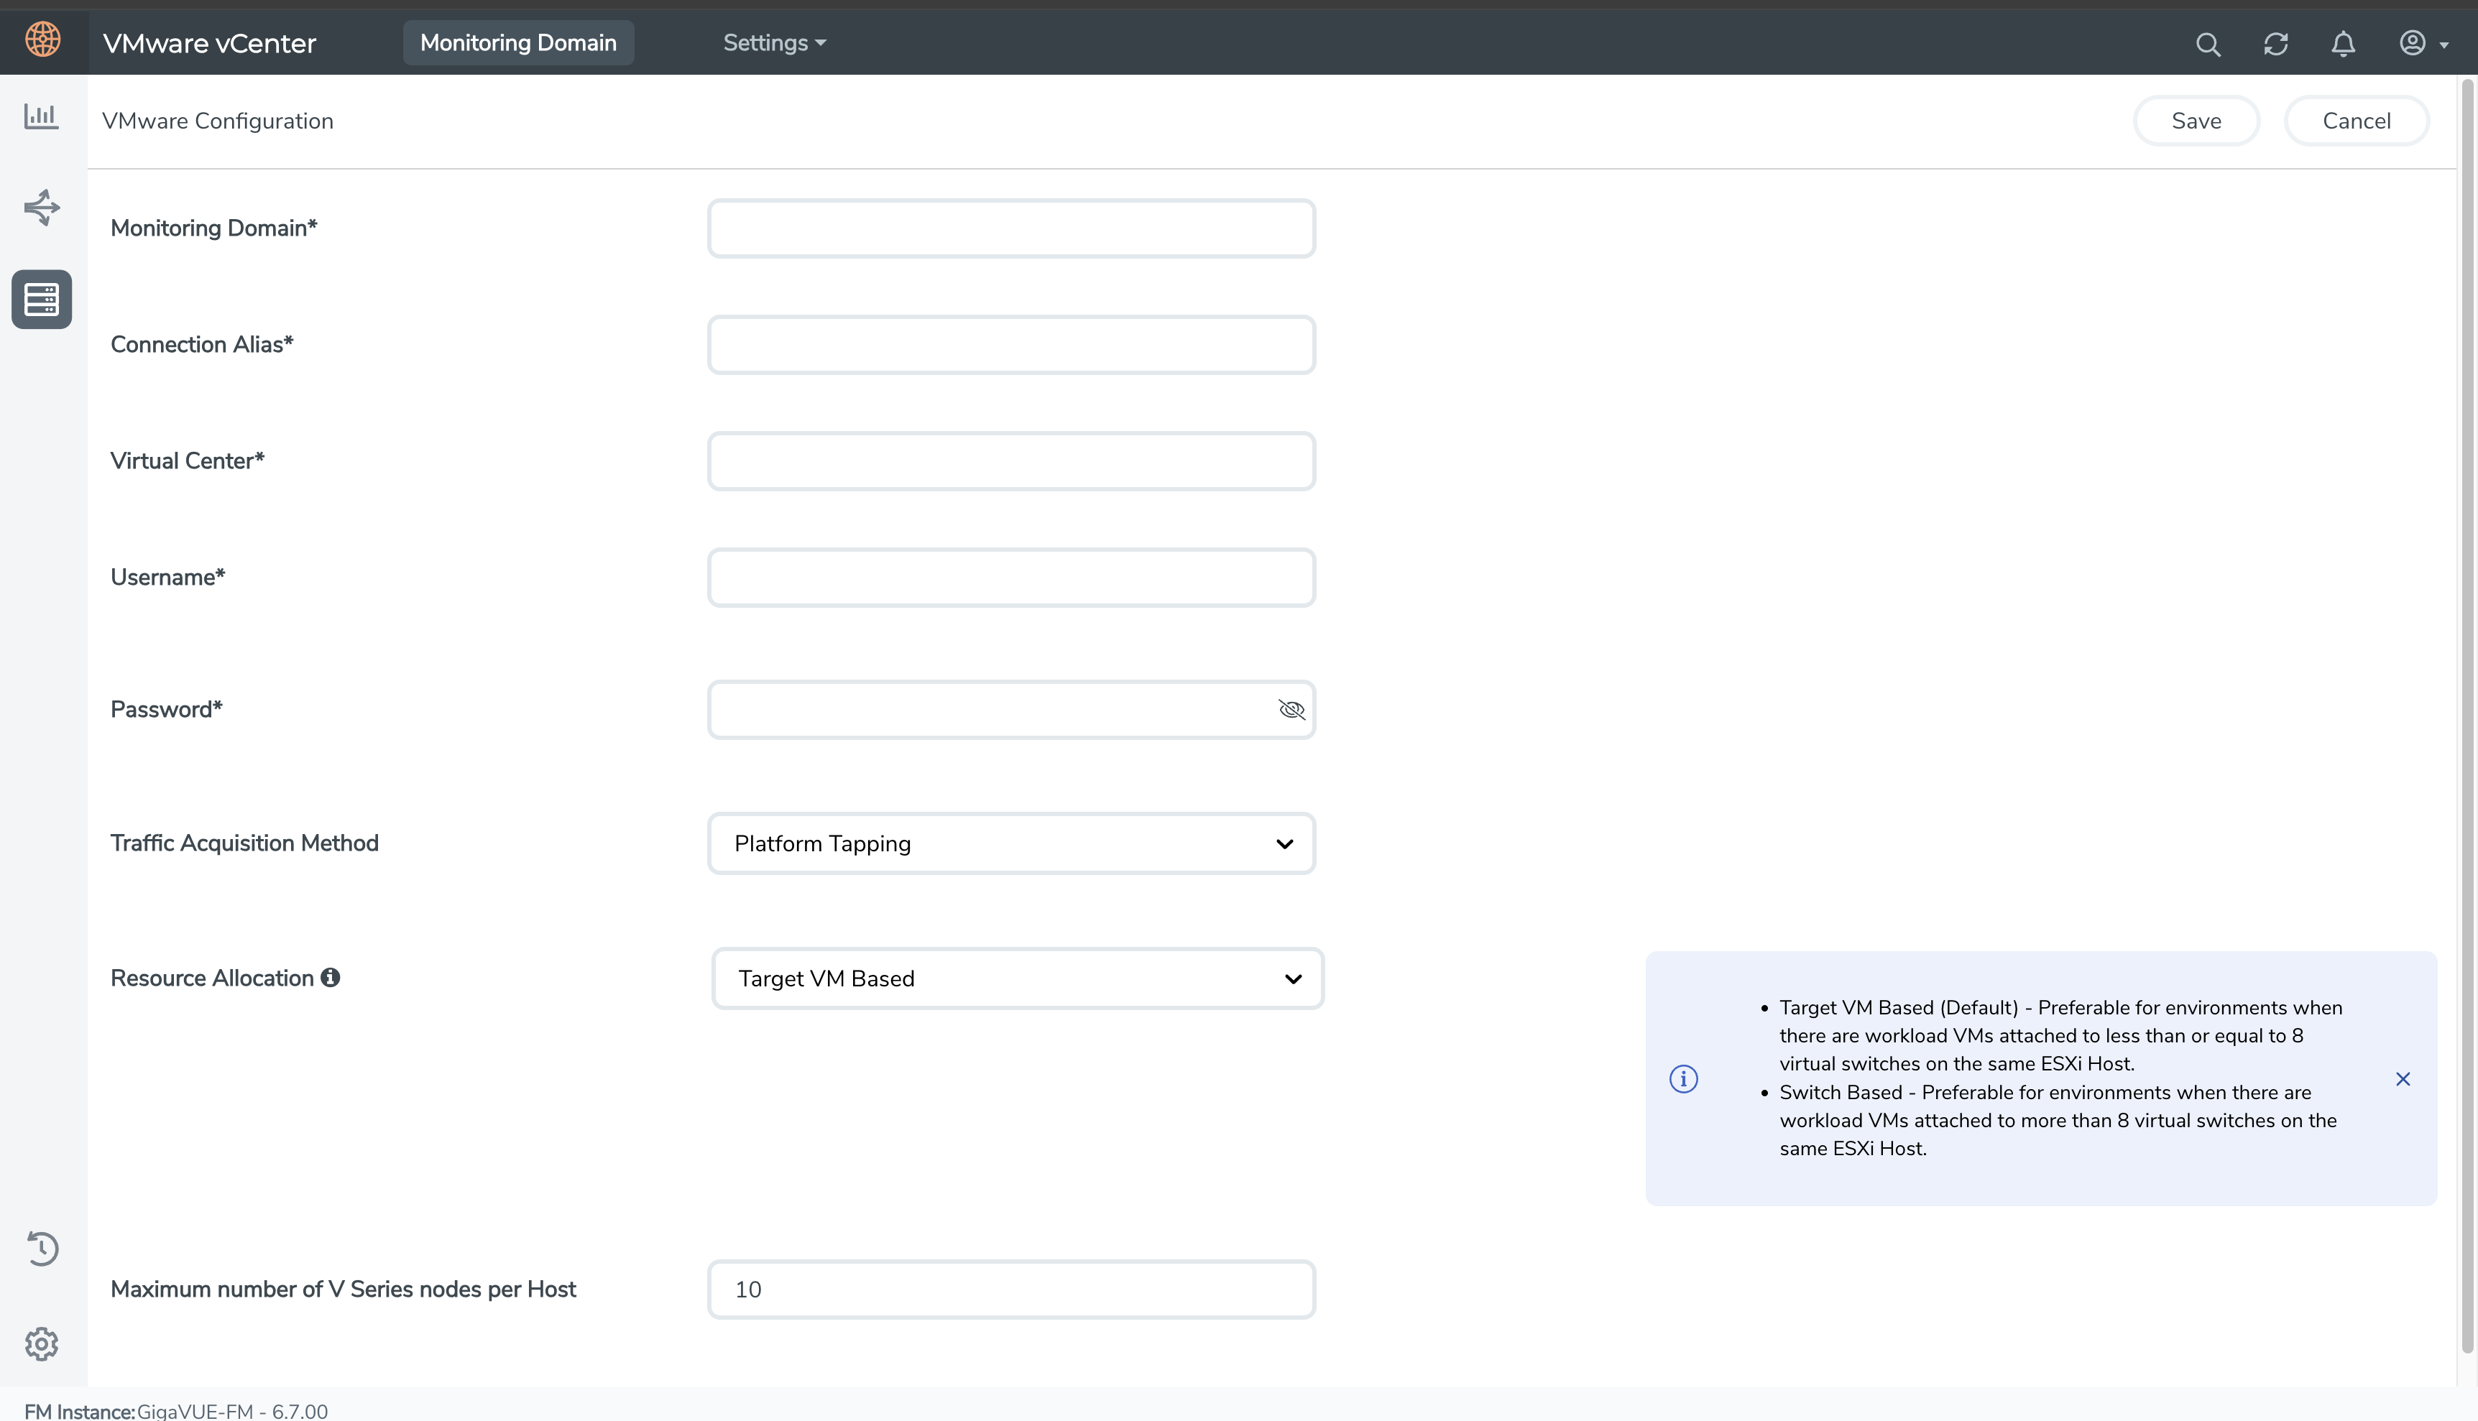Click the Resource Allocation info icon

tap(330, 977)
